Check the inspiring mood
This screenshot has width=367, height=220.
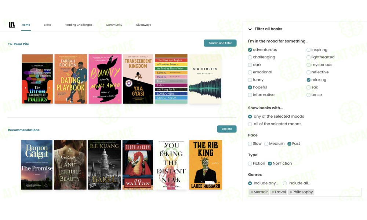click(309, 50)
